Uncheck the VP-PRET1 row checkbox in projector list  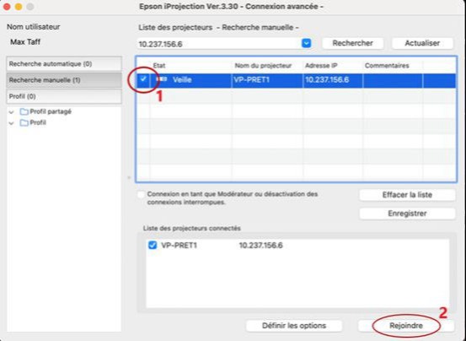(143, 79)
